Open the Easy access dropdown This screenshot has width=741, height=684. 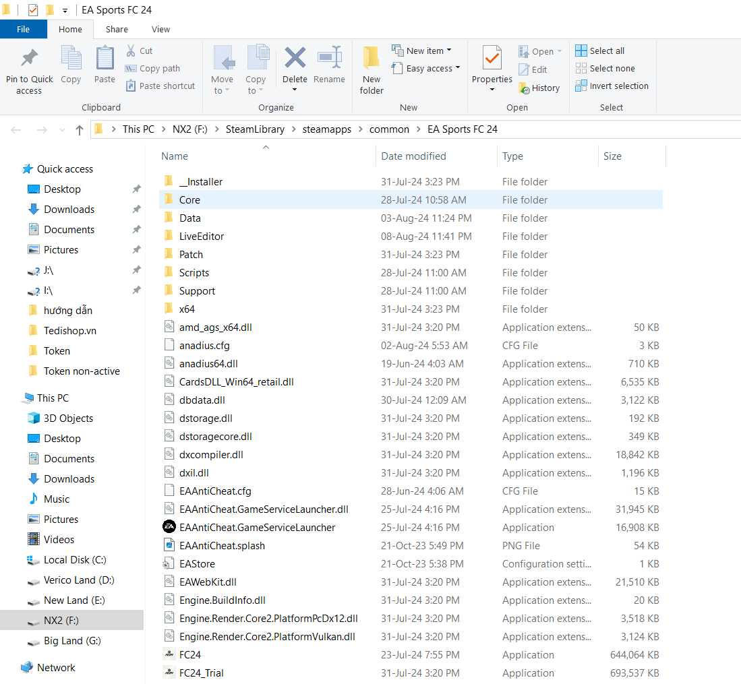426,69
